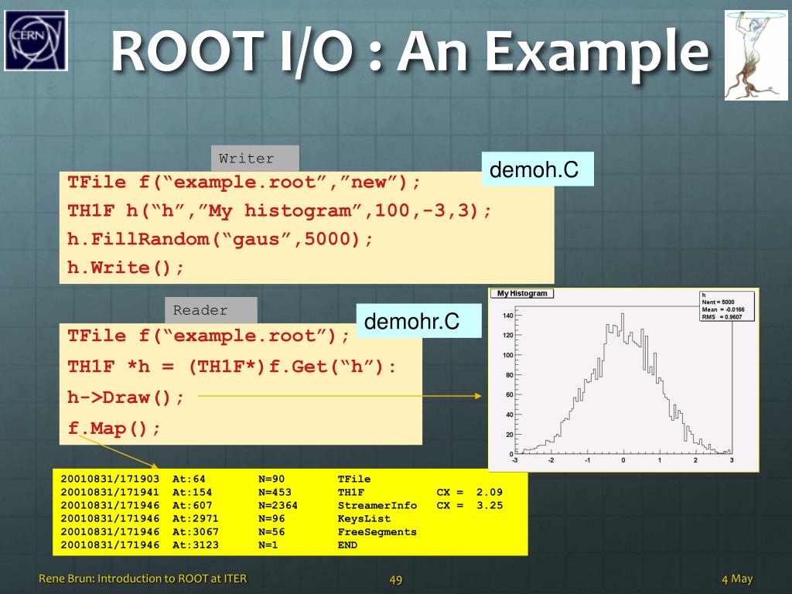Image resolution: width=792 pixels, height=594 pixels.
Task: Click the KeysList entry in the map output
Action: (x=364, y=518)
